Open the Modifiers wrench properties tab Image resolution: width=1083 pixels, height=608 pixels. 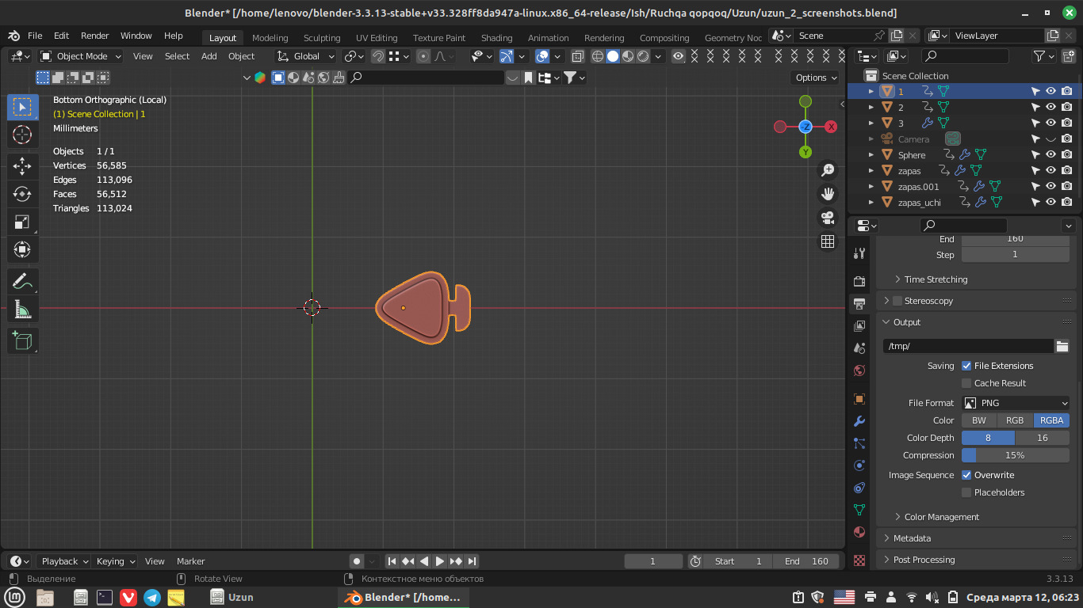(x=859, y=421)
